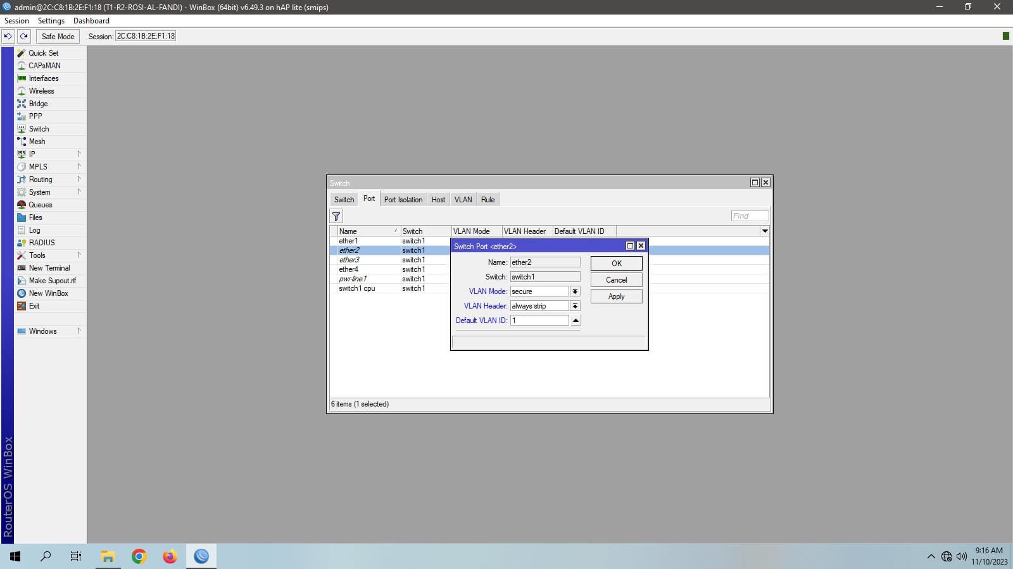
Task: Collapse the Default VLAN ID field arrow
Action: click(x=576, y=321)
